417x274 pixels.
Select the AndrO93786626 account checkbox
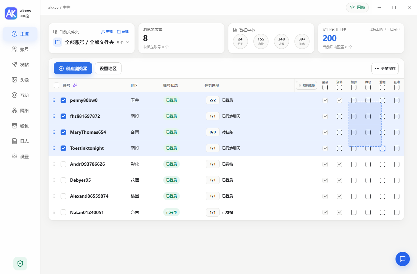coord(64,164)
